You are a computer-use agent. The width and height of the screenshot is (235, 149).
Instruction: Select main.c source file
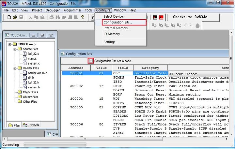(x=32, y=59)
